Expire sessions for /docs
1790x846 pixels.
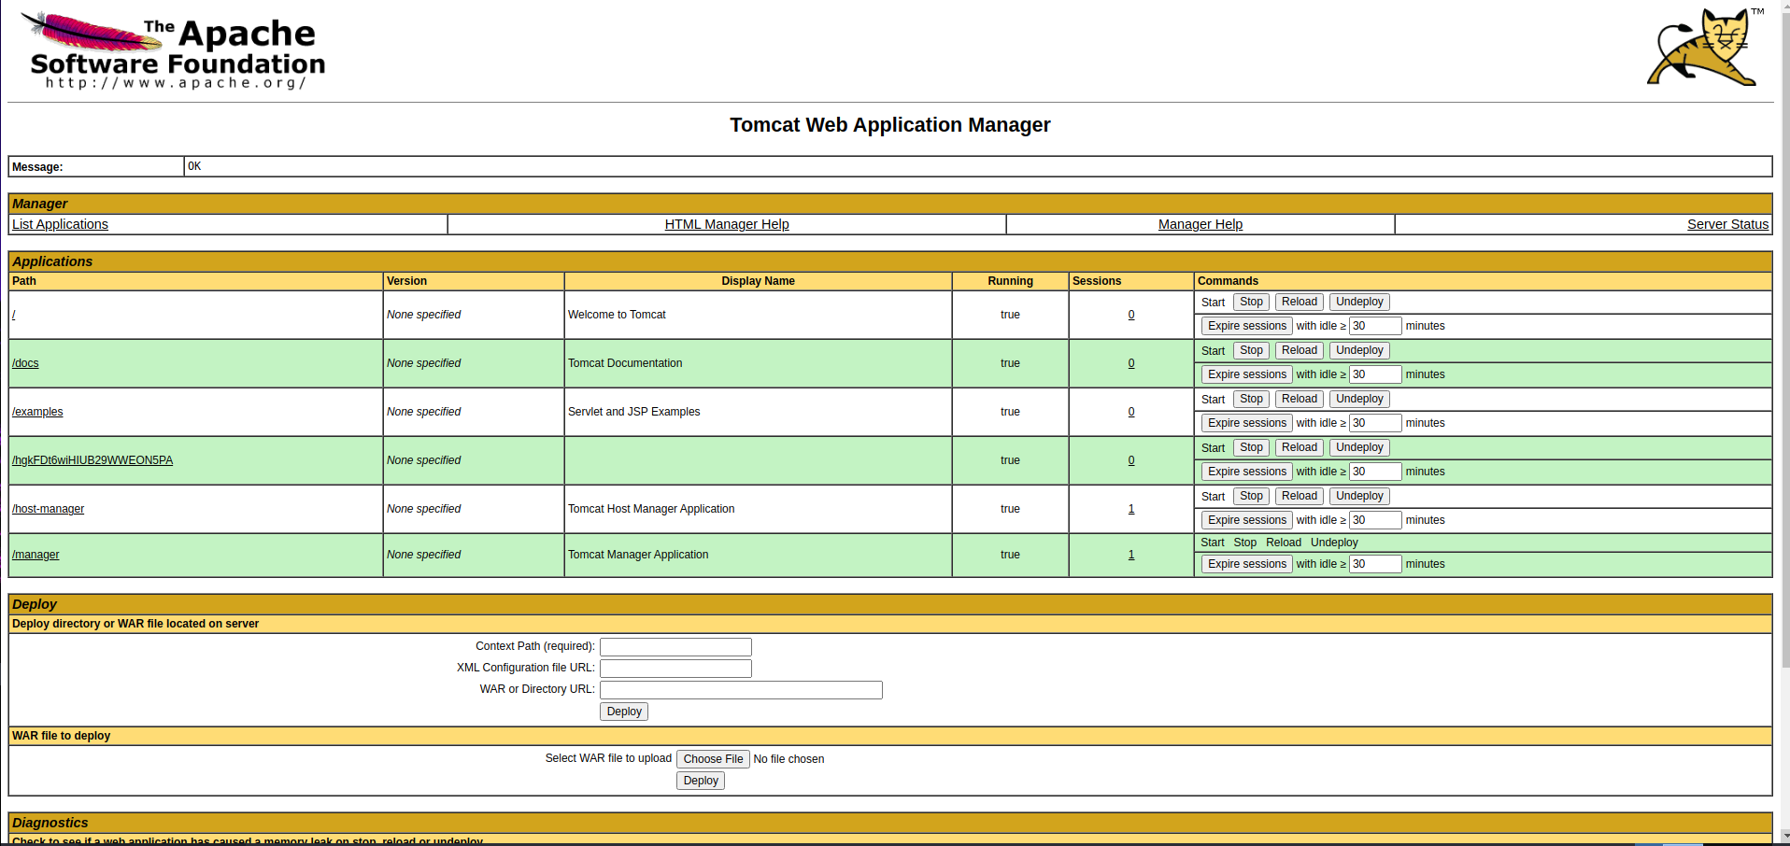click(1246, 374)
